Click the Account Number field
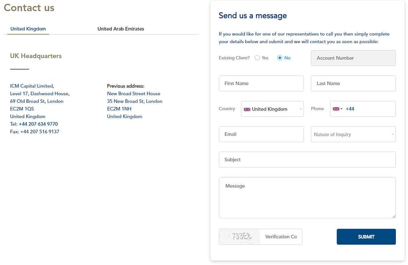 pyautogui.click(x=353, y=58)
